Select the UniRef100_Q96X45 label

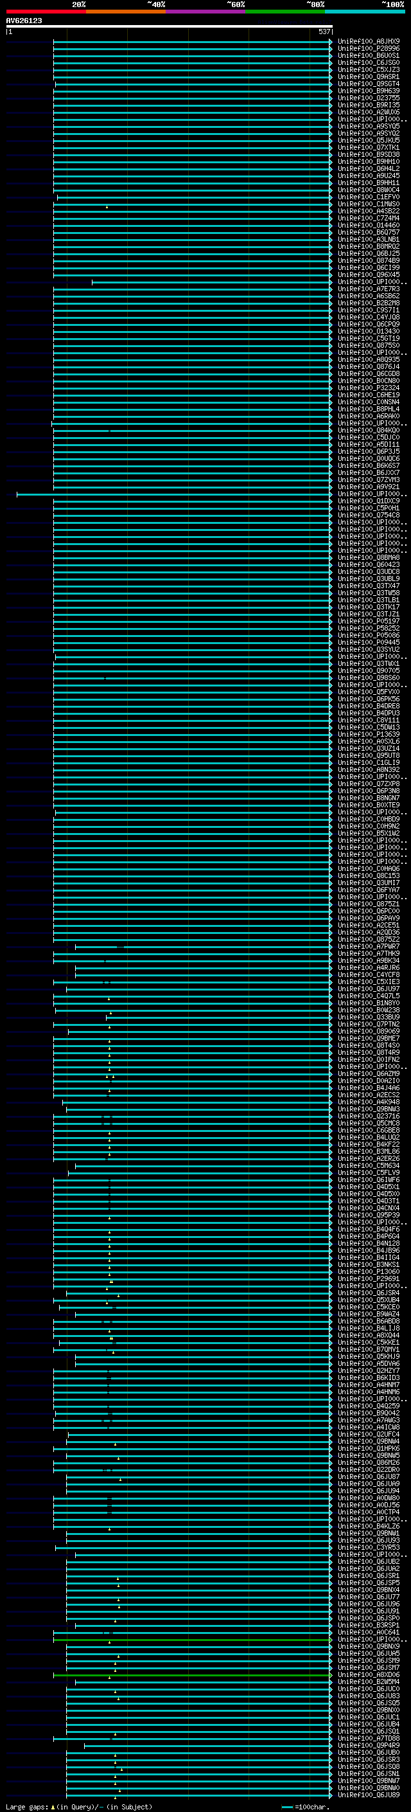coord(369,275)
